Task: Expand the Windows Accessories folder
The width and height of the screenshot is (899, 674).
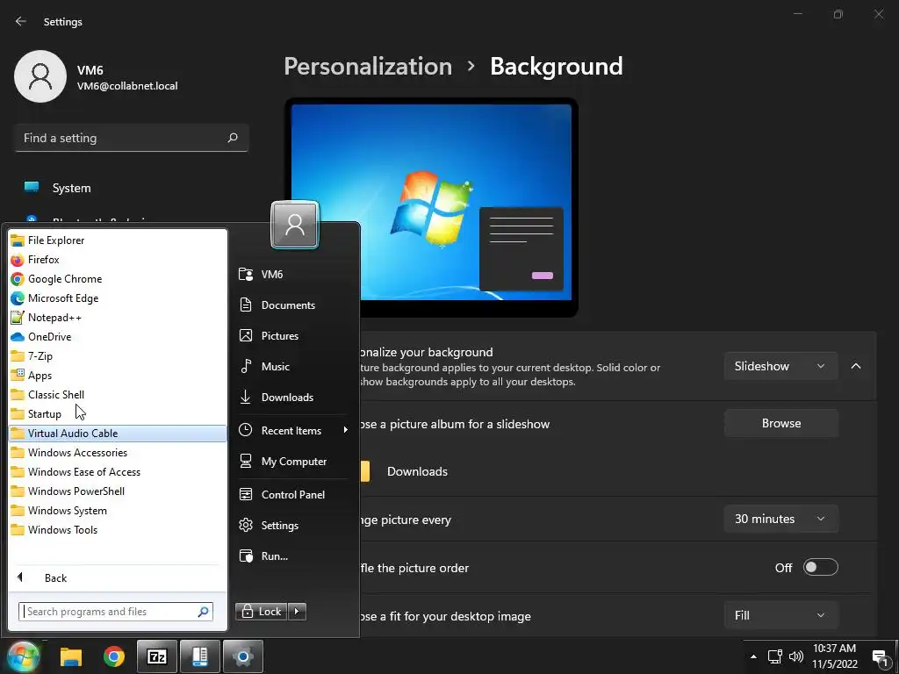Action: [x=118, y=453]
